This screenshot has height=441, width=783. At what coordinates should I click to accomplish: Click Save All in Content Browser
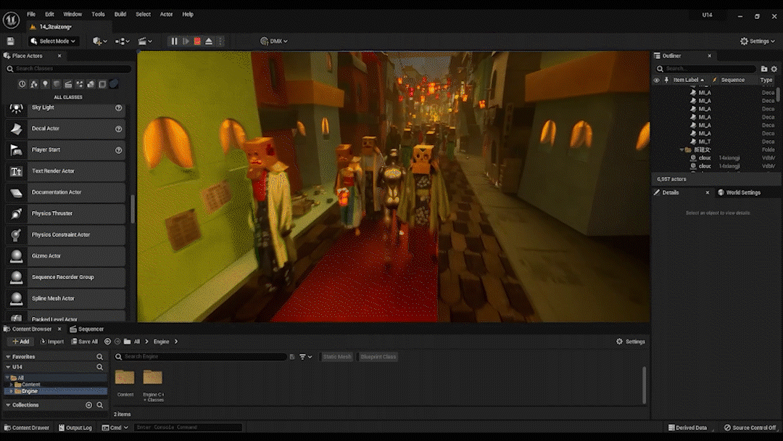click(x=84, y=342)
